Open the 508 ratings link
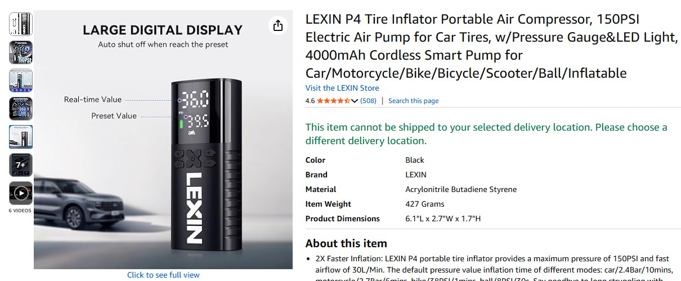 368,101
